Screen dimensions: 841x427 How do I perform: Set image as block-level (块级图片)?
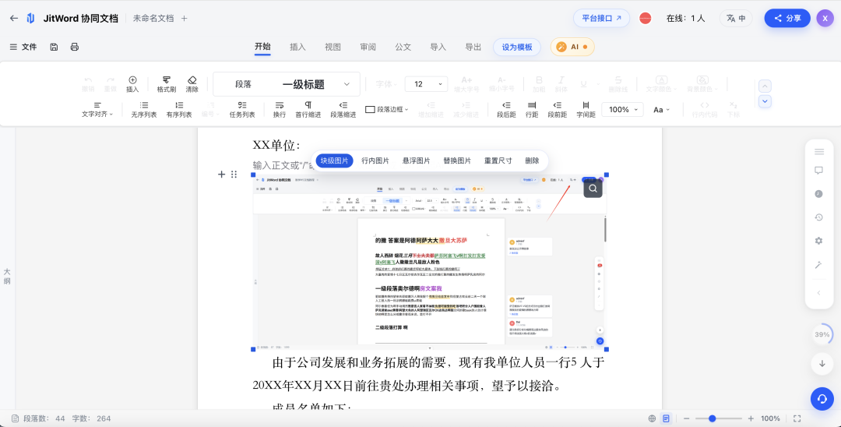coord(334,161)
